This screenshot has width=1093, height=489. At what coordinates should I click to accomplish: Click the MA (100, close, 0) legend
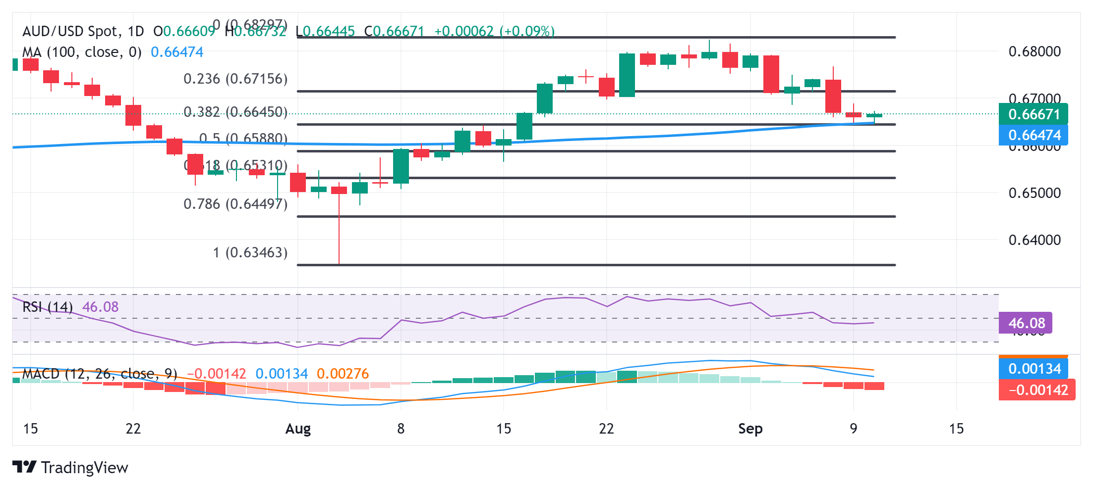click(x=82, y=52)
